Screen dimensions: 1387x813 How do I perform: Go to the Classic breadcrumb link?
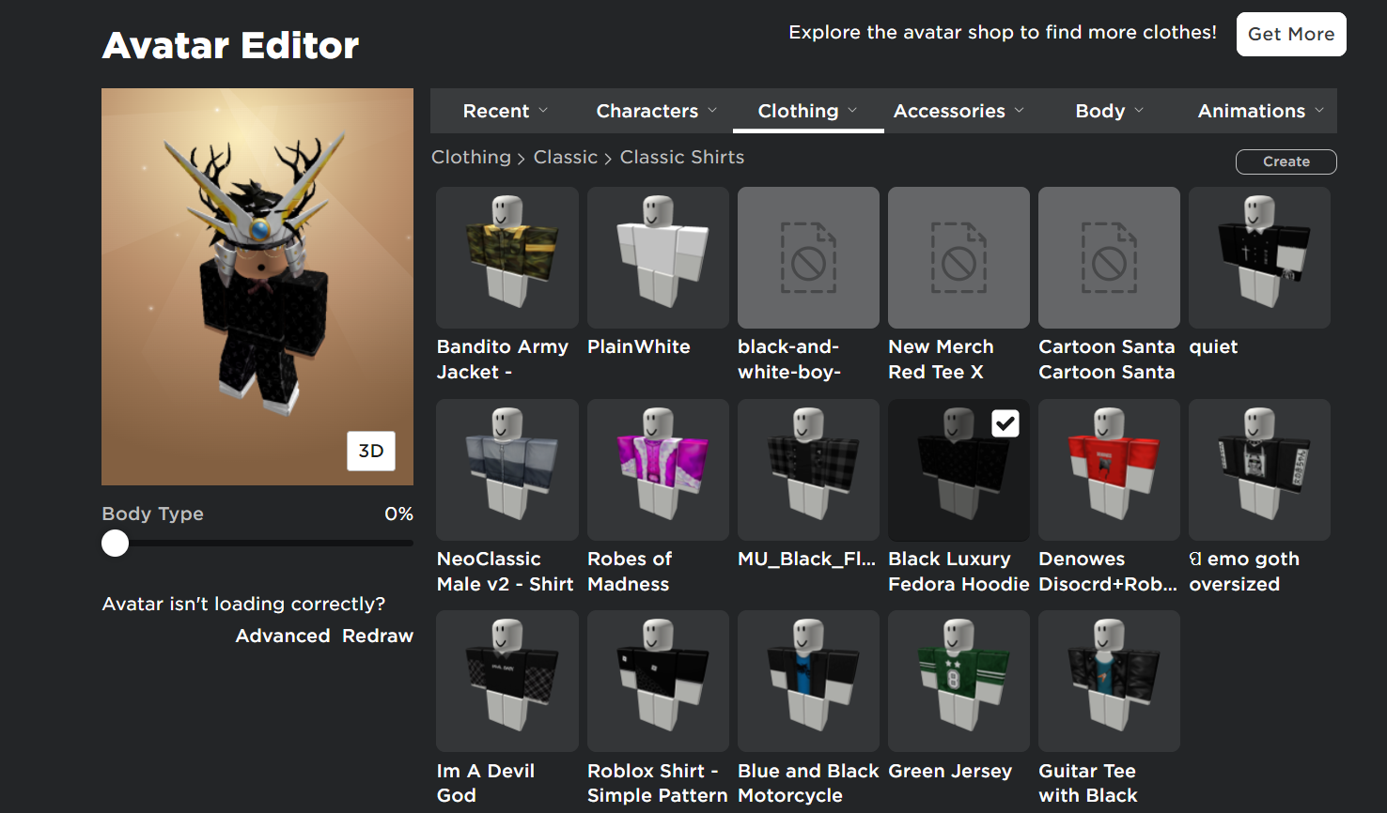566,157
